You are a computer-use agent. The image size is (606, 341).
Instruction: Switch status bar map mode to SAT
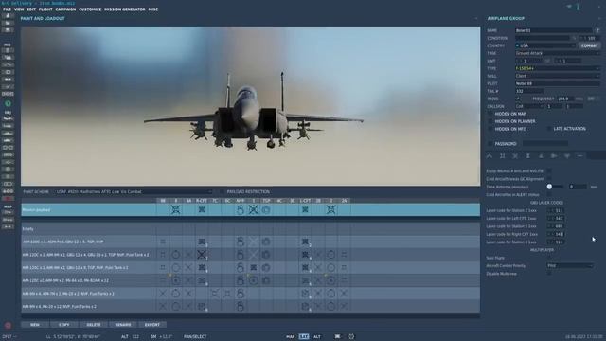coord(304,337)
